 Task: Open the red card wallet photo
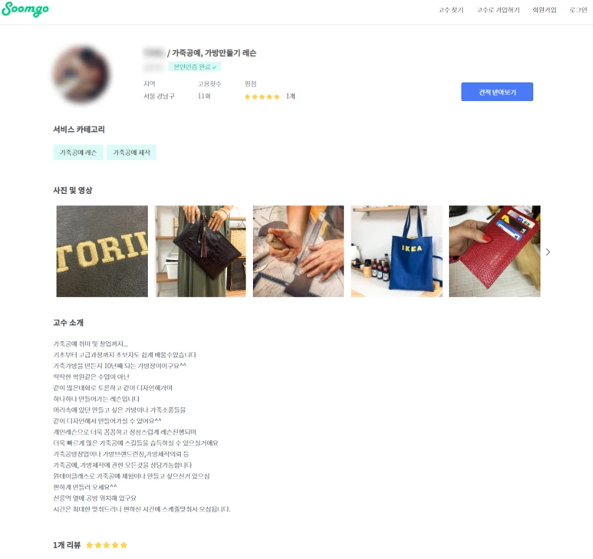(x=494, y=251)
